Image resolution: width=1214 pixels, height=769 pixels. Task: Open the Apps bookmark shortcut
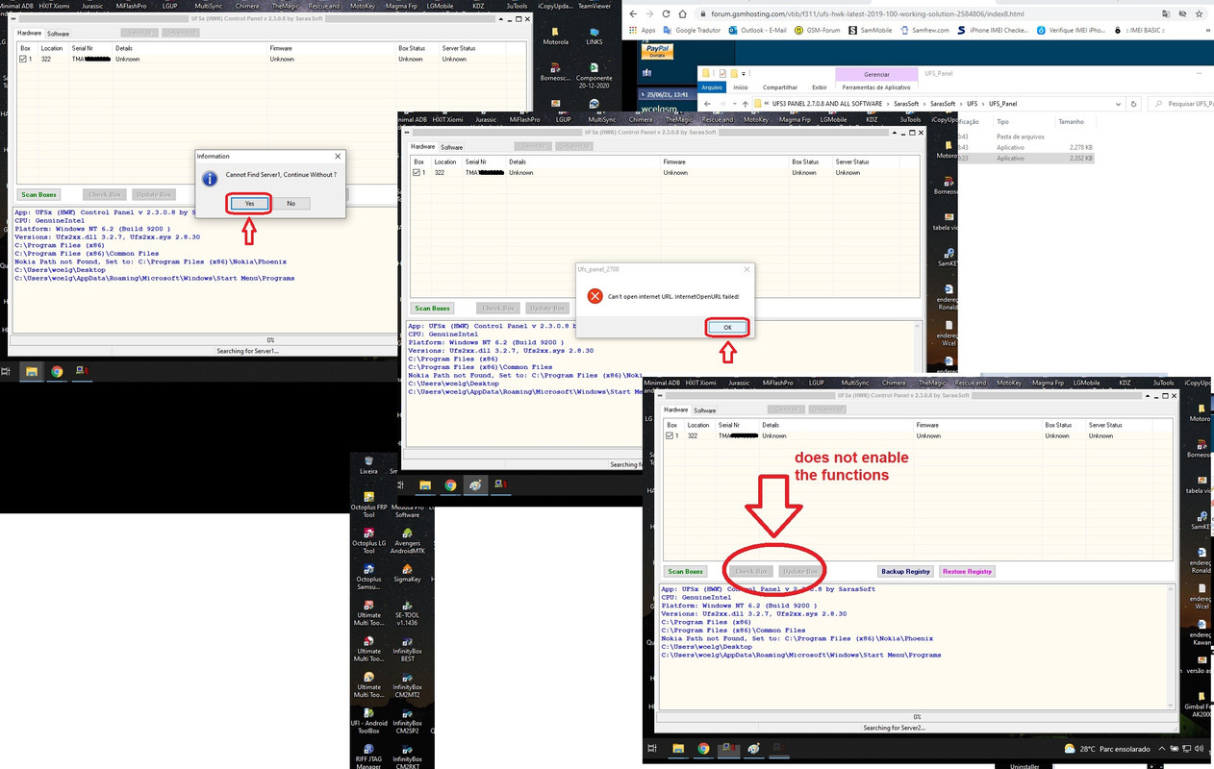643,30
